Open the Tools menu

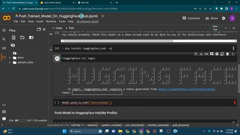click(62, 21)
